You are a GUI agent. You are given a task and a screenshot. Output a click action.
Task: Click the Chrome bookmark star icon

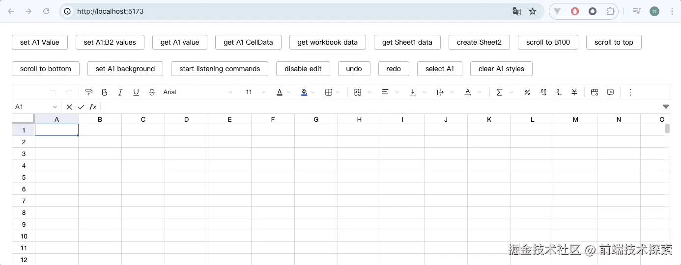tap(533, 11)
